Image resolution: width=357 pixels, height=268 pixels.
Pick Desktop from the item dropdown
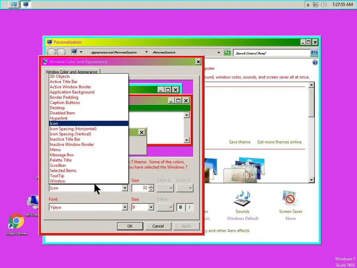[89, 108]
